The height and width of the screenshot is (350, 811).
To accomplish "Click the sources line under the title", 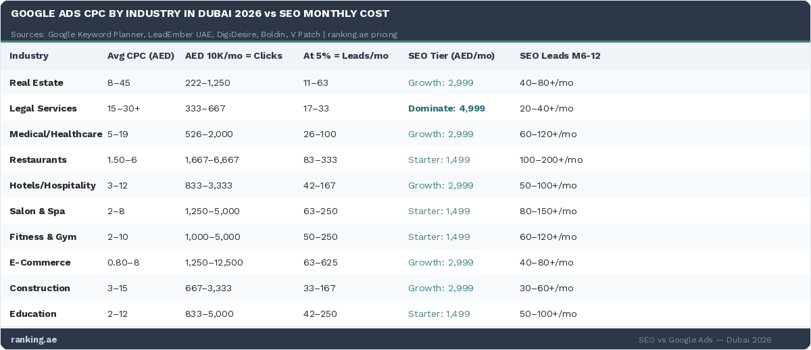I will click(x=204, y=34).
